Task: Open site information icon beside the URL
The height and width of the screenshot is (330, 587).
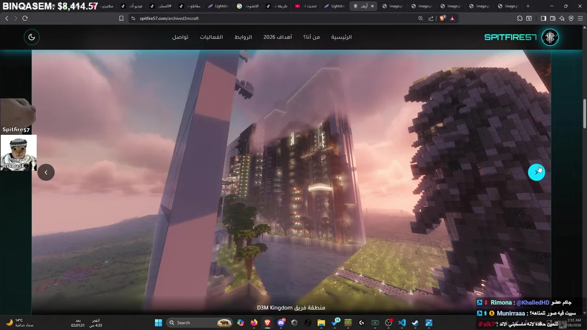Action: [133, 18]
